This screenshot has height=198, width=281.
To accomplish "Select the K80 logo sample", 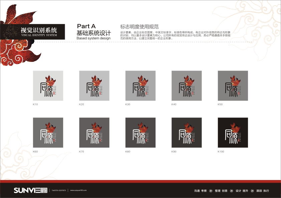I will pos(140,133).
